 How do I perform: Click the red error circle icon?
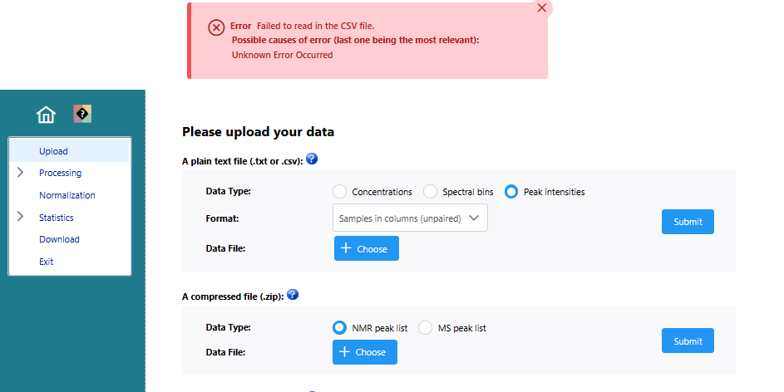click(x=216, y=27)
